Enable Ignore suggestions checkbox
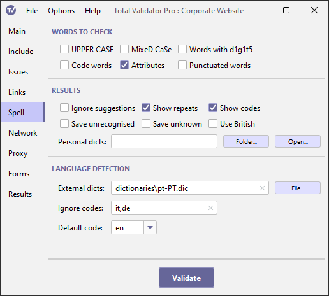The image size is (329, 296). pos(64,108)
